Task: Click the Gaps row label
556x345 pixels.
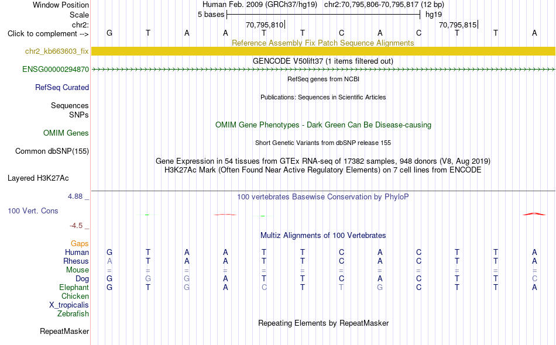Action: click(80, 244)
